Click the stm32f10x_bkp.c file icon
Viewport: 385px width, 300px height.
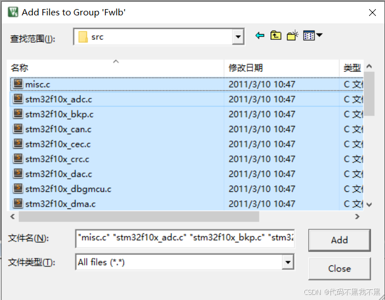pos(18,114)
